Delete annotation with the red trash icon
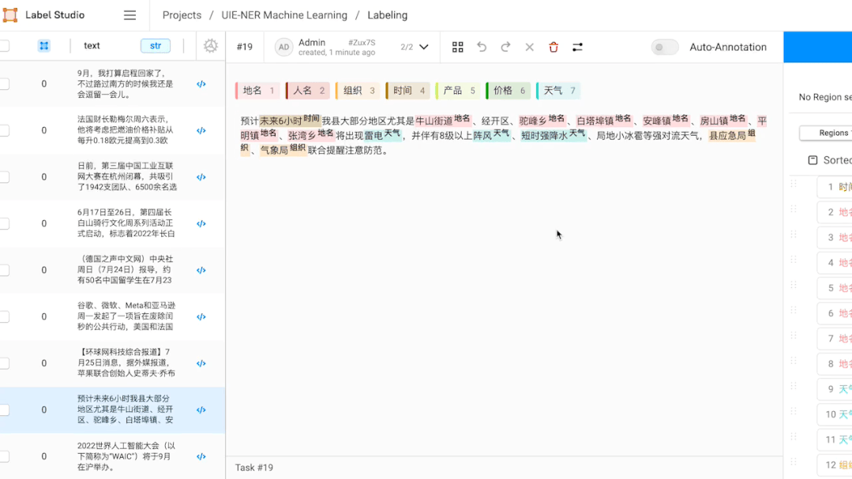This screenshot has height=479, width=852. (x=554, y=47)
